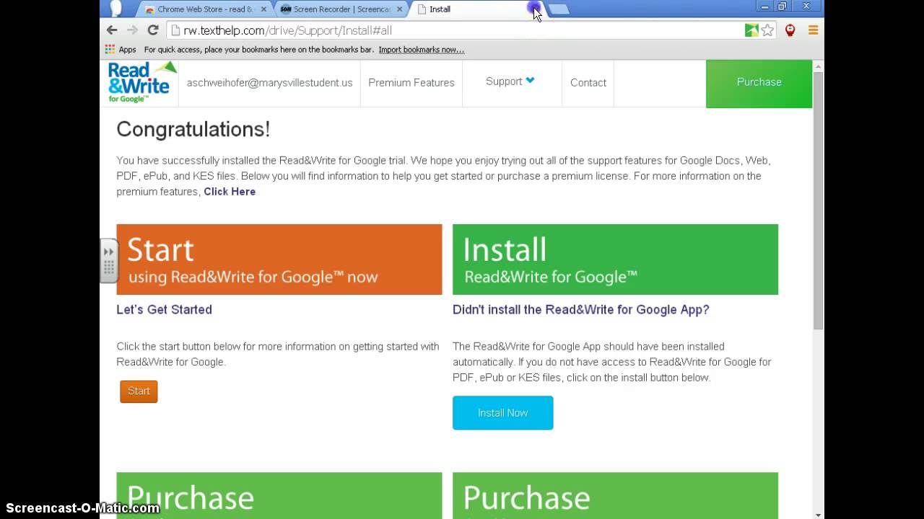The width and height of the screenshot is (924, 519).
Task: Click the browser forward arrow
Action: click(x=132, y=30)
